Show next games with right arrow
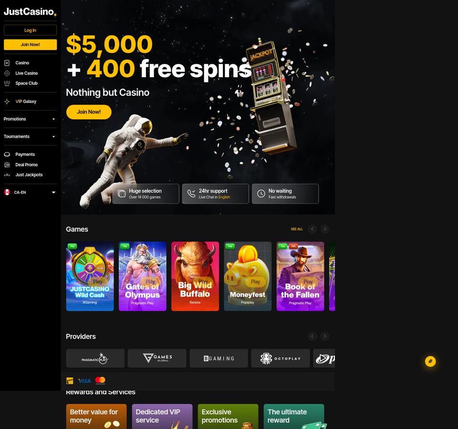The height and width of the screenshot is (429, 458). click(325, 229)
